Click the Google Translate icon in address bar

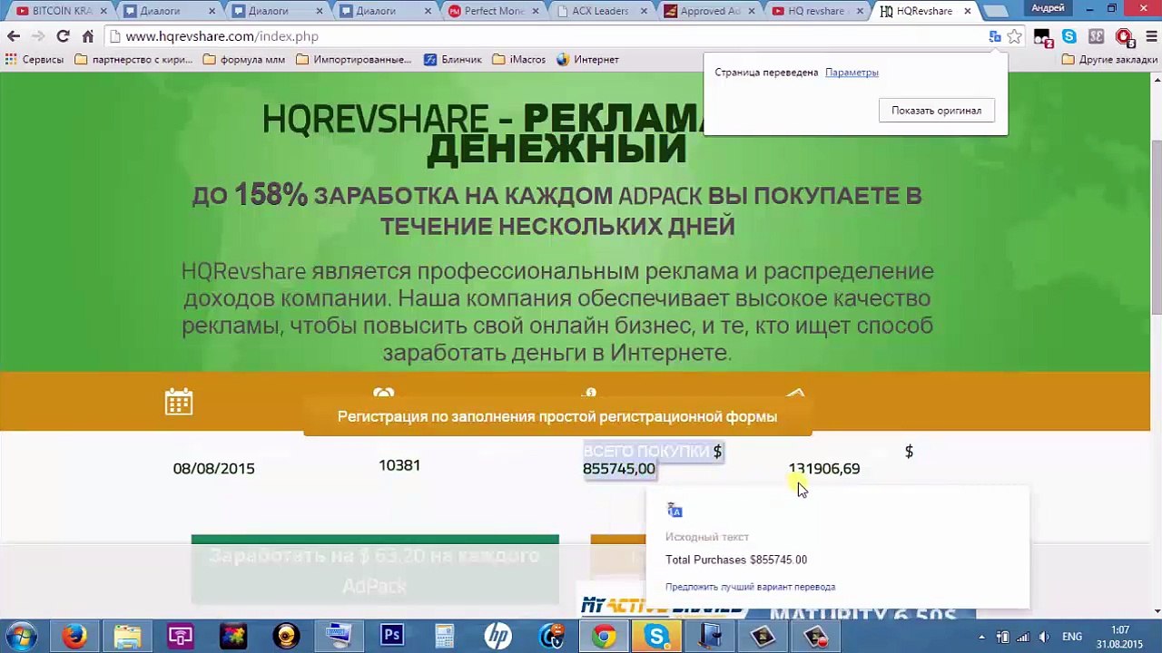(995, 36)
